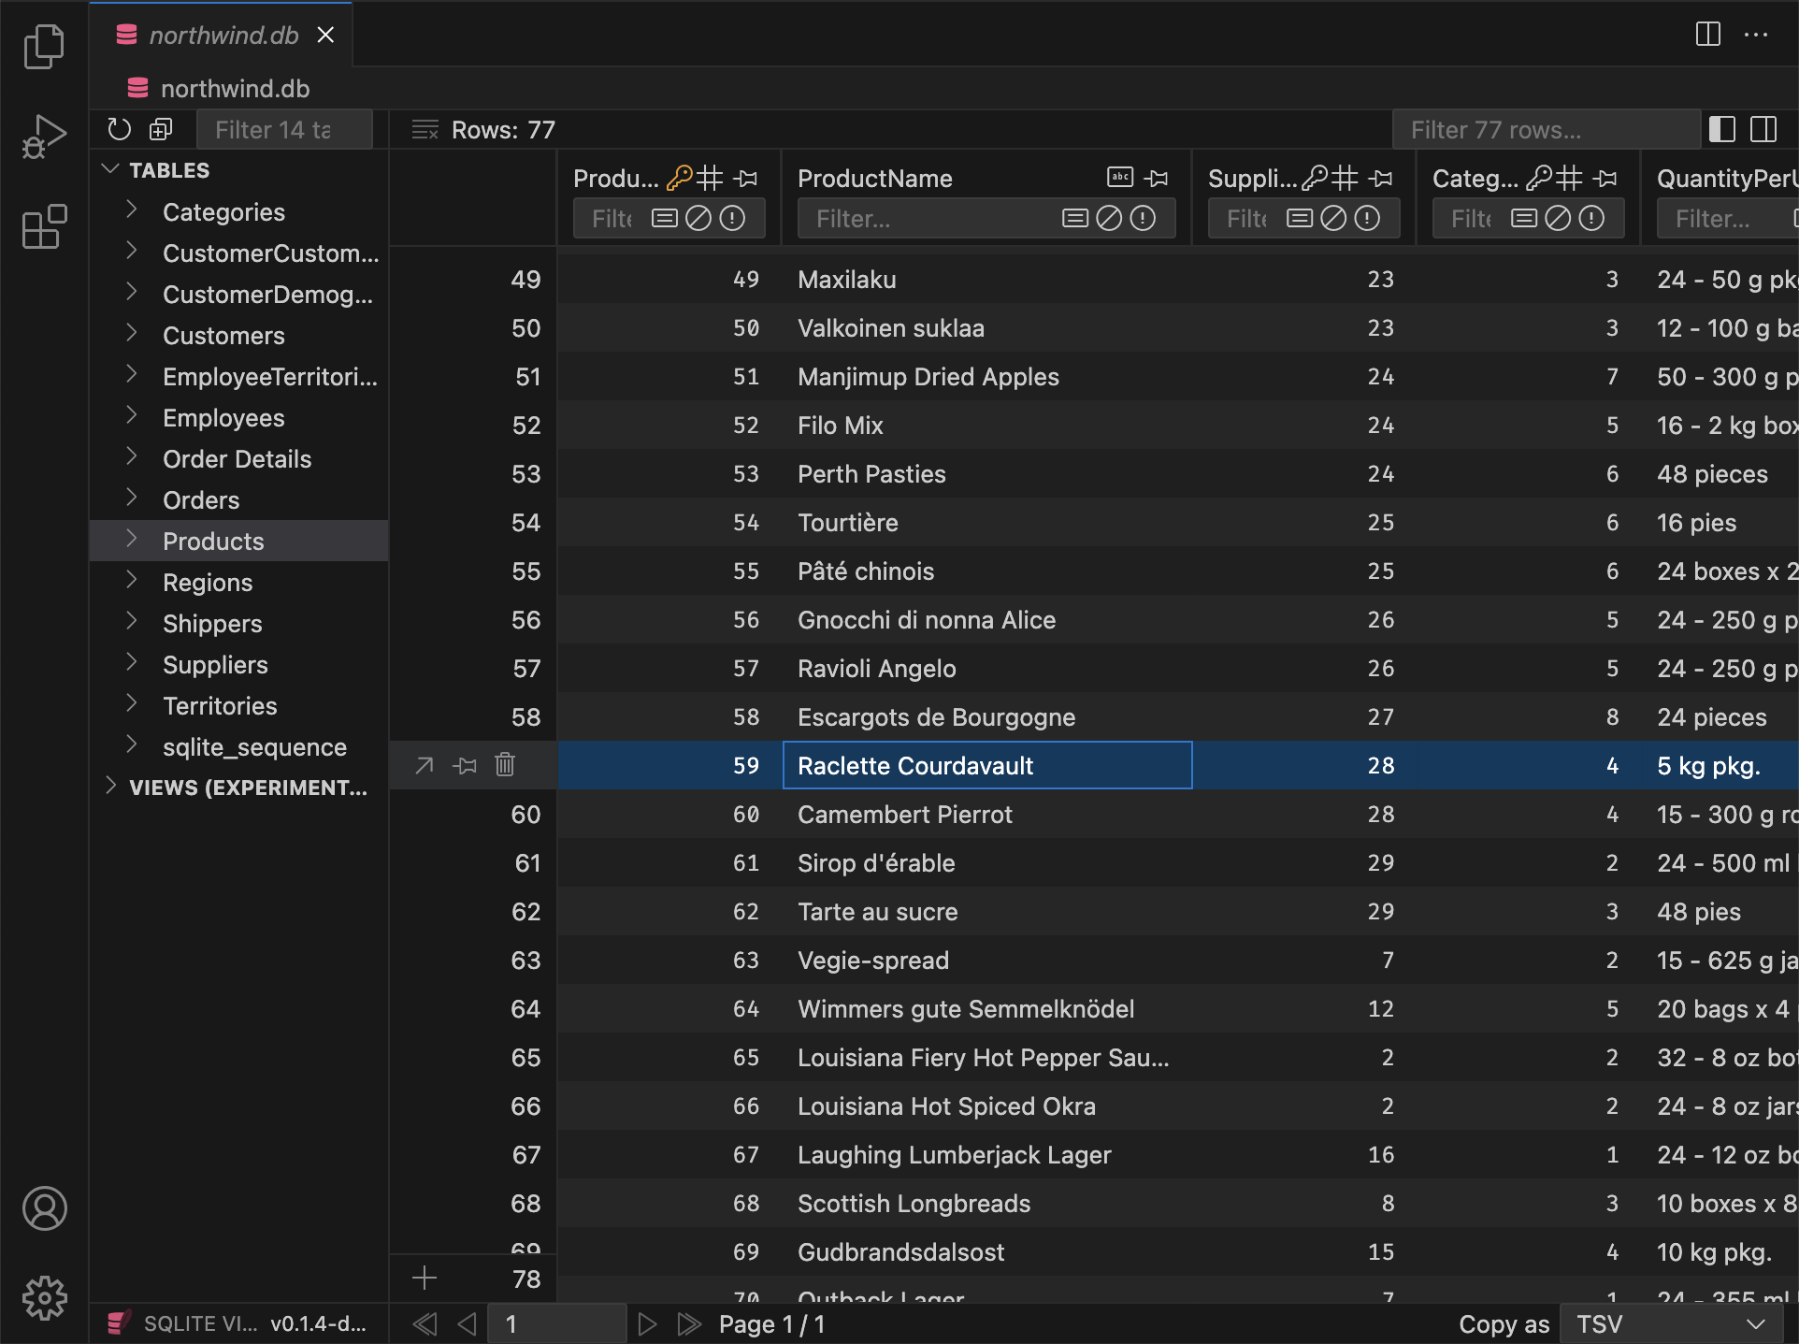Screen dimensions: 1799x1344
Task: Open the more actions menu at top right
Action: 1757,35
